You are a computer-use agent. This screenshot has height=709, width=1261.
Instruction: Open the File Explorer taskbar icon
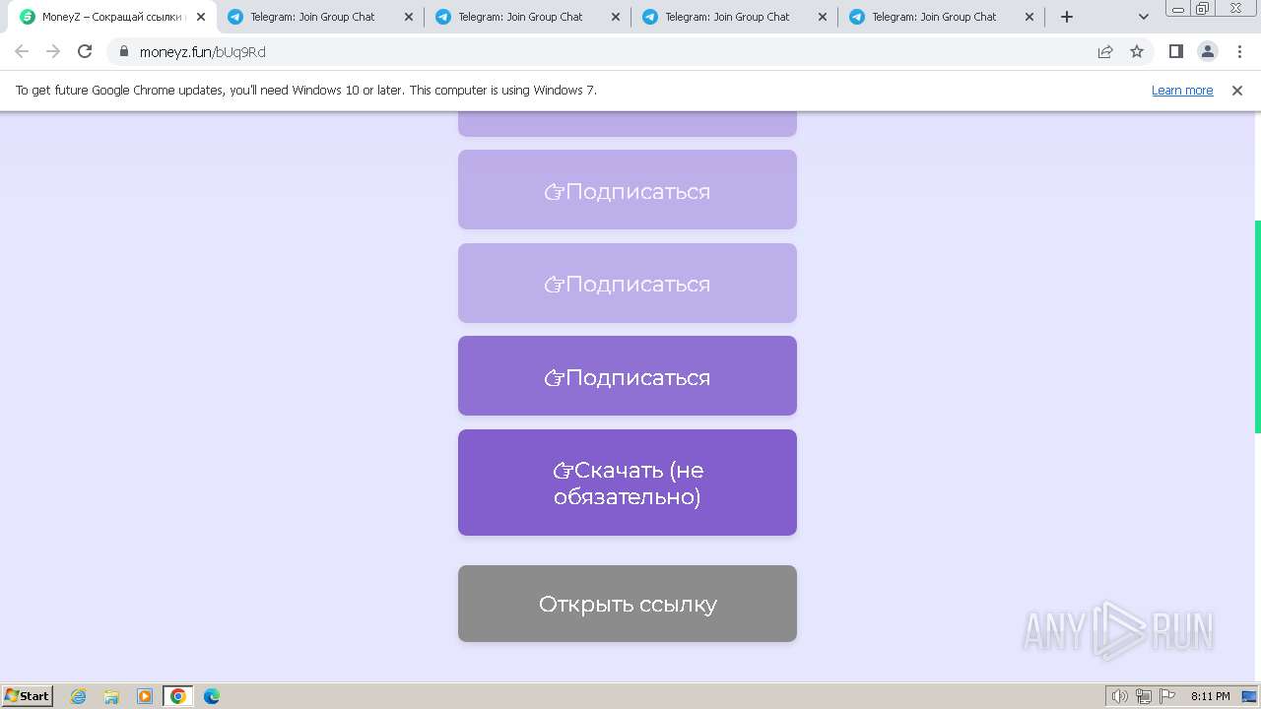pyautogui.click(x=111, y=696)
